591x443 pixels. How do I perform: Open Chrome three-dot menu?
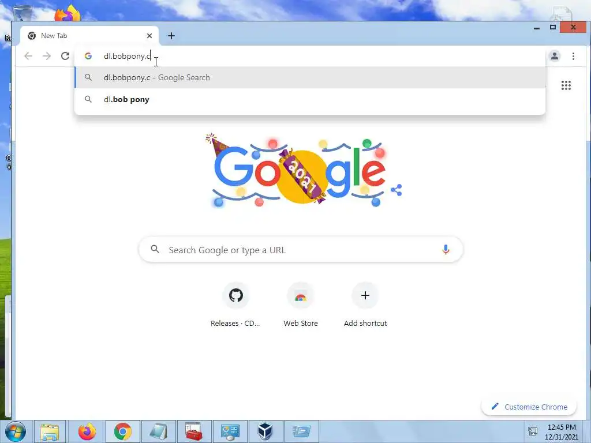pyautogui.click(x=573, y=56)
